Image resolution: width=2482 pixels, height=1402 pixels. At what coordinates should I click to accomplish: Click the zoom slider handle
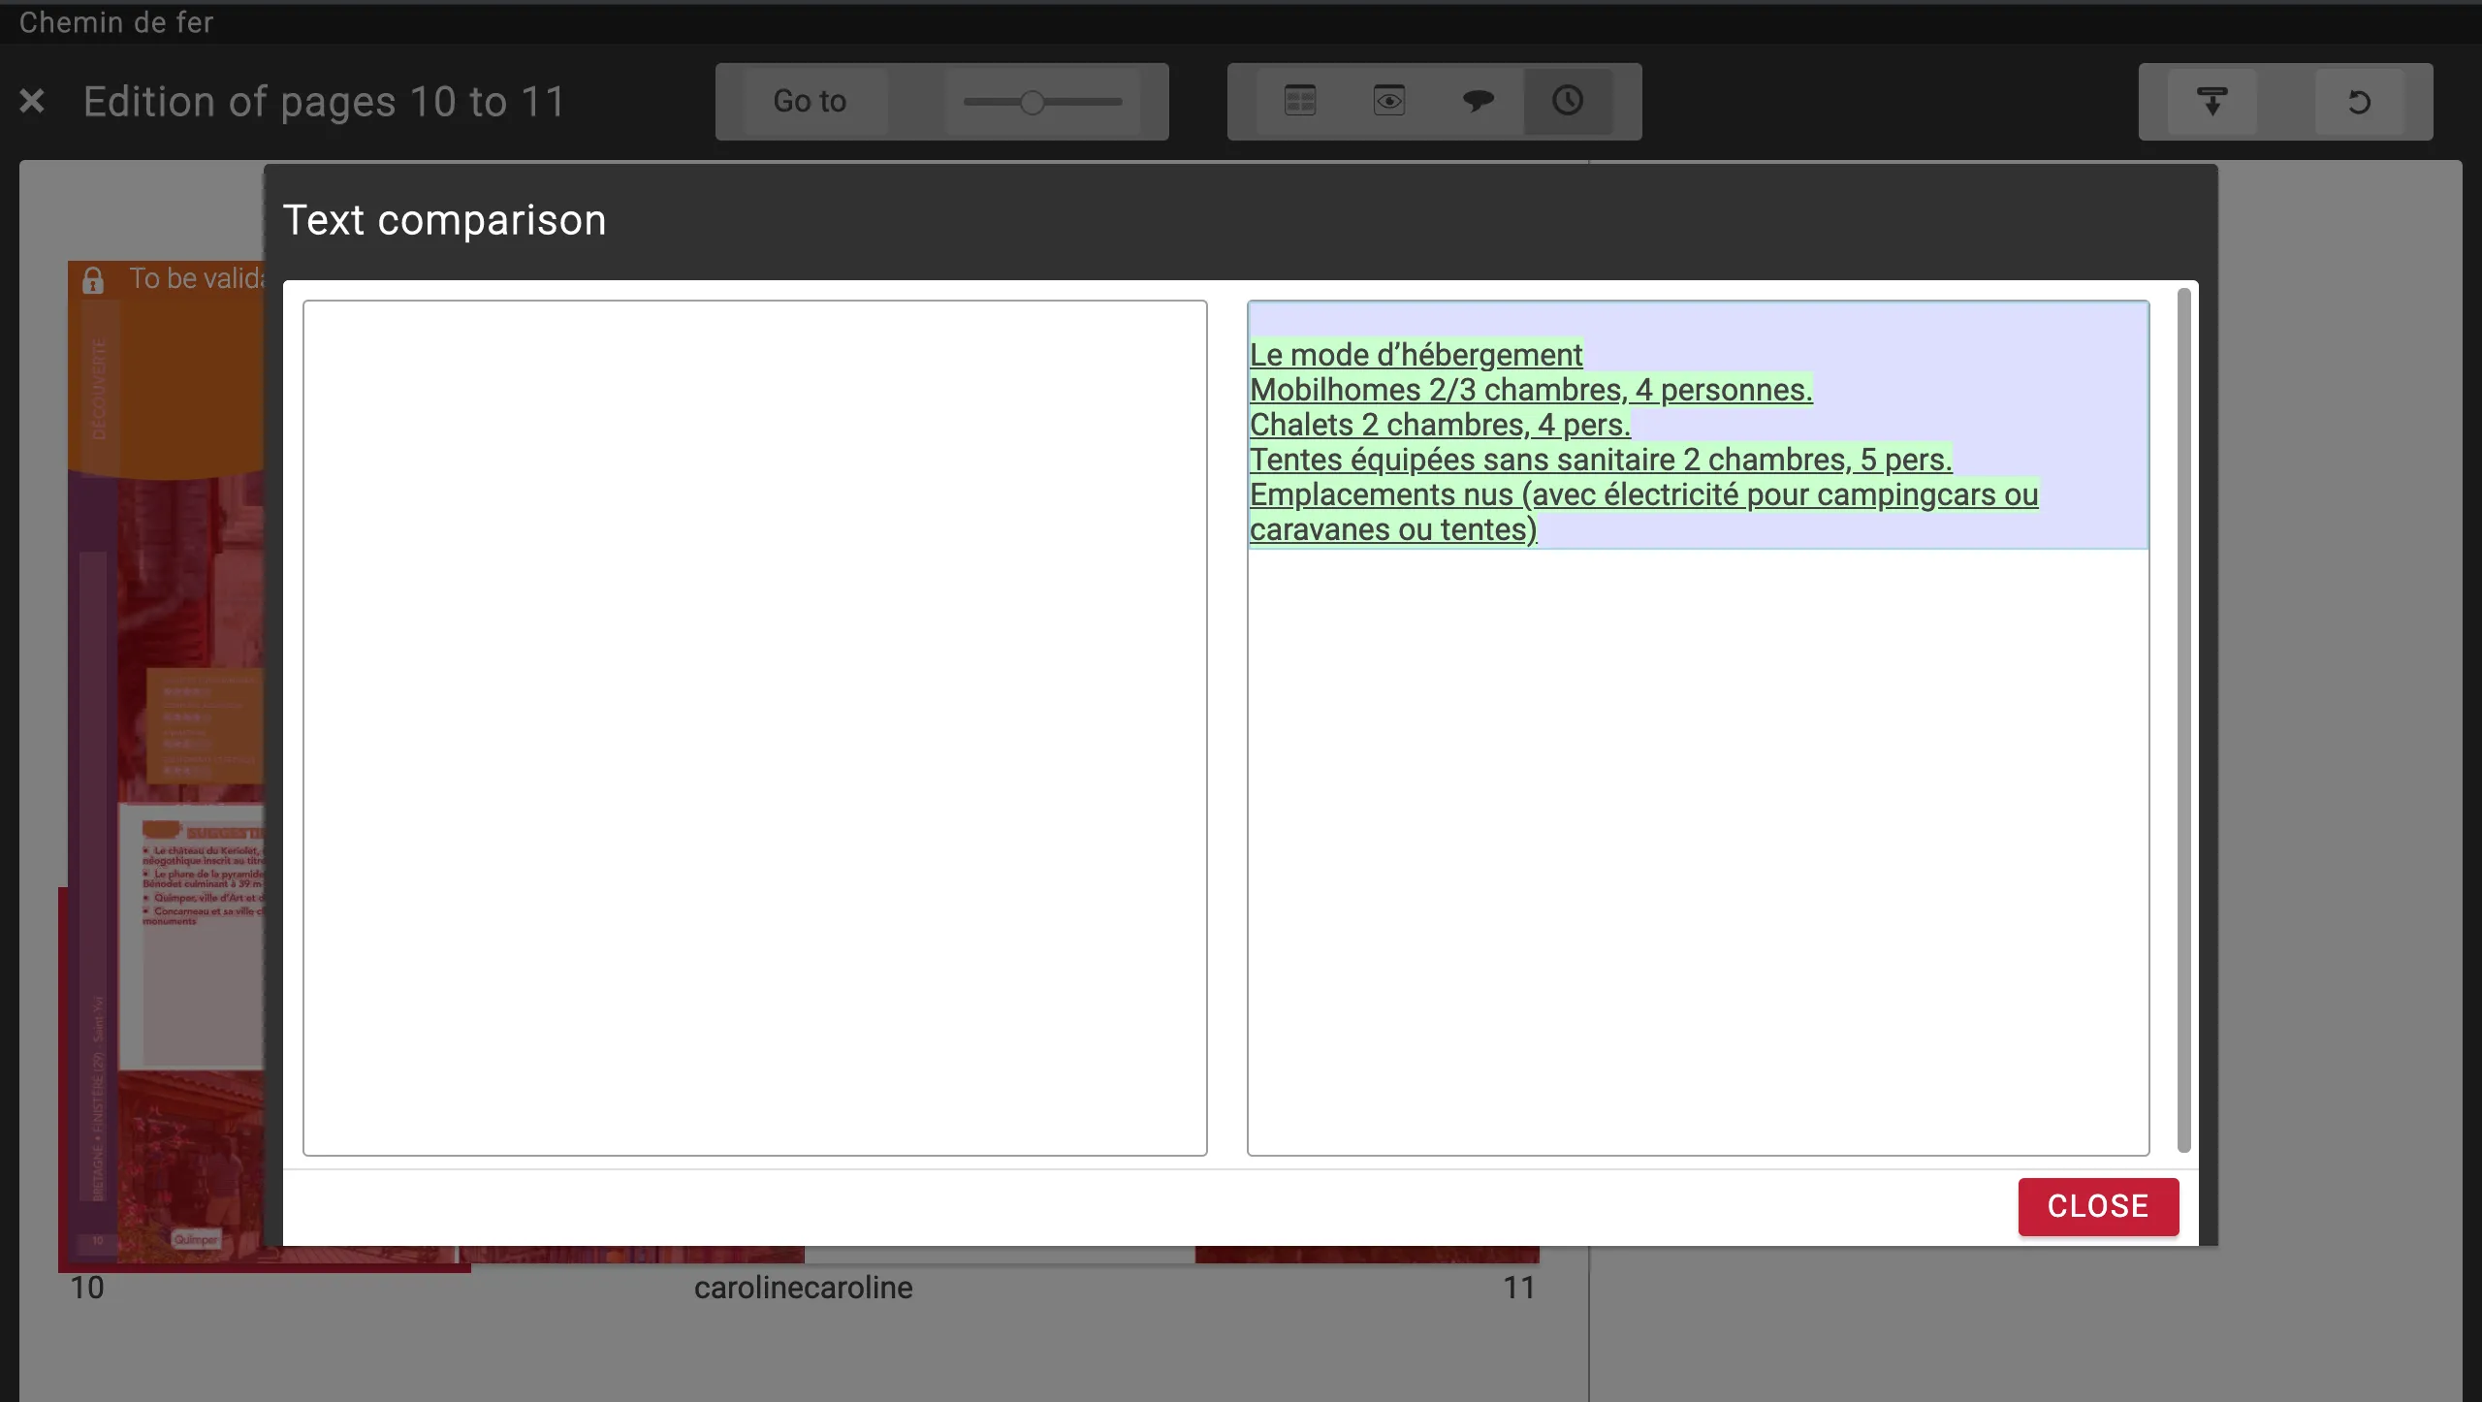[1033, 102]
